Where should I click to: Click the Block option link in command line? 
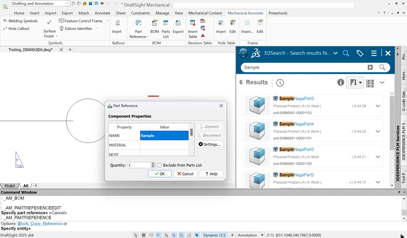coord(23,224)
